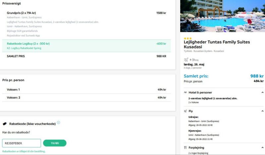Click the blue Samlet pris 988 kr amount

pos(257,76)
